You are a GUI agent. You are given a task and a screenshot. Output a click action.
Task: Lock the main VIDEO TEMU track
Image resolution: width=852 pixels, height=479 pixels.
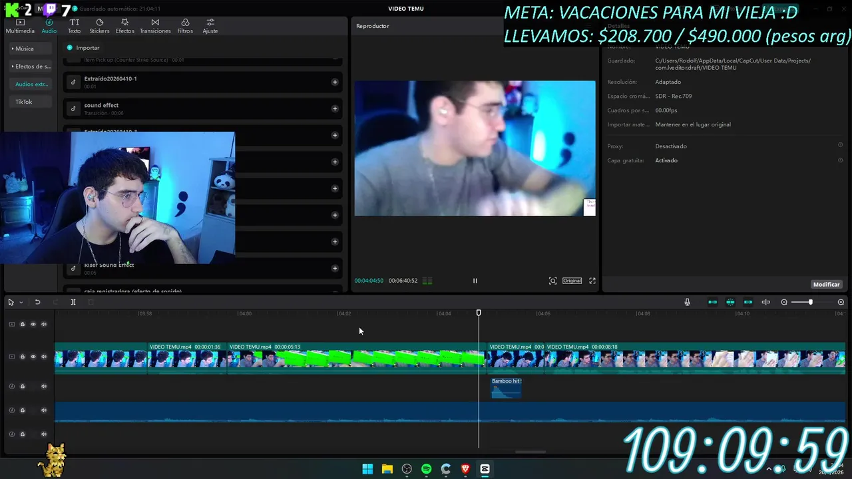click(22, 357)
